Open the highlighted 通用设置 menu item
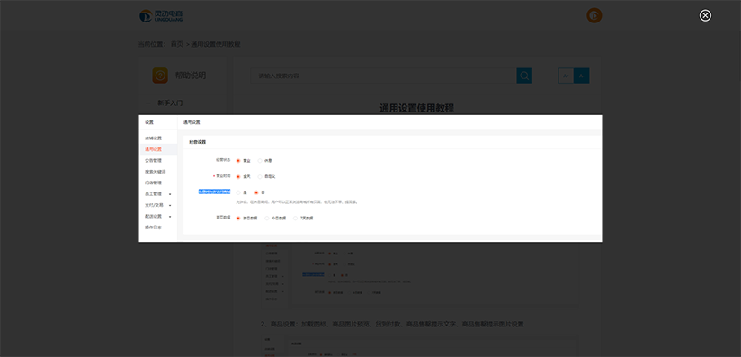This screenshot has width=741, height=357. point(153,149)
